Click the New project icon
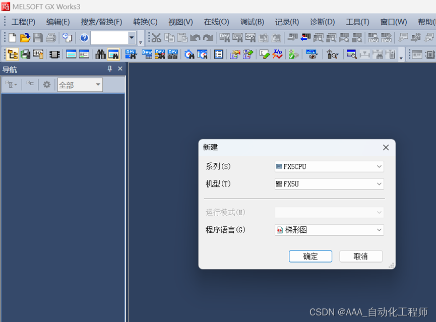 [12, 37]
